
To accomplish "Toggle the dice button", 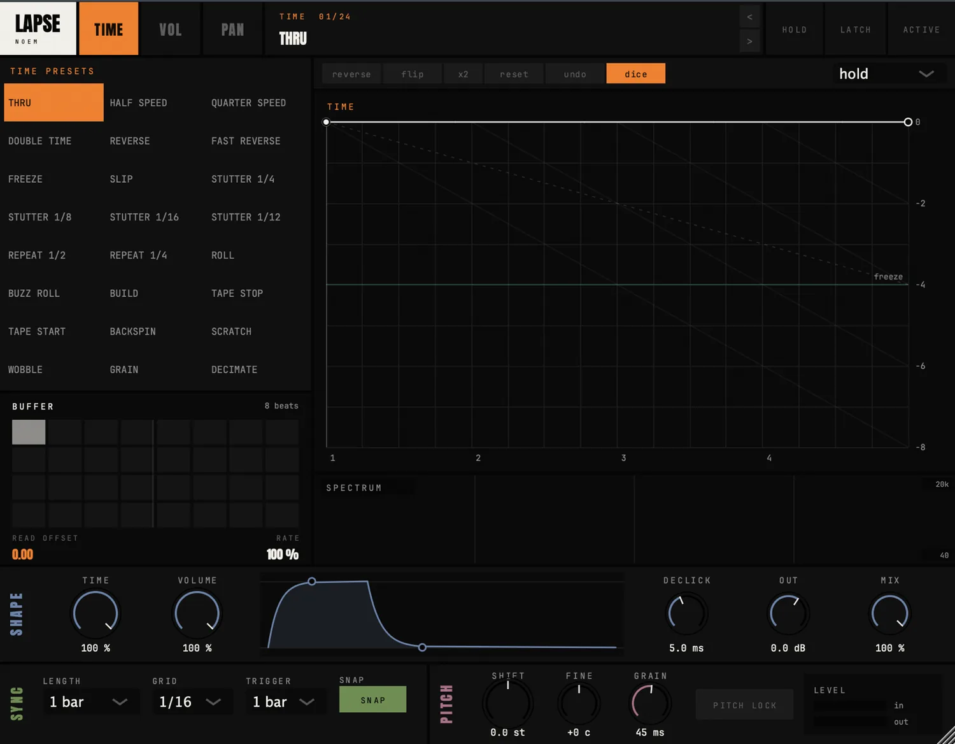I will click(635, 74).
